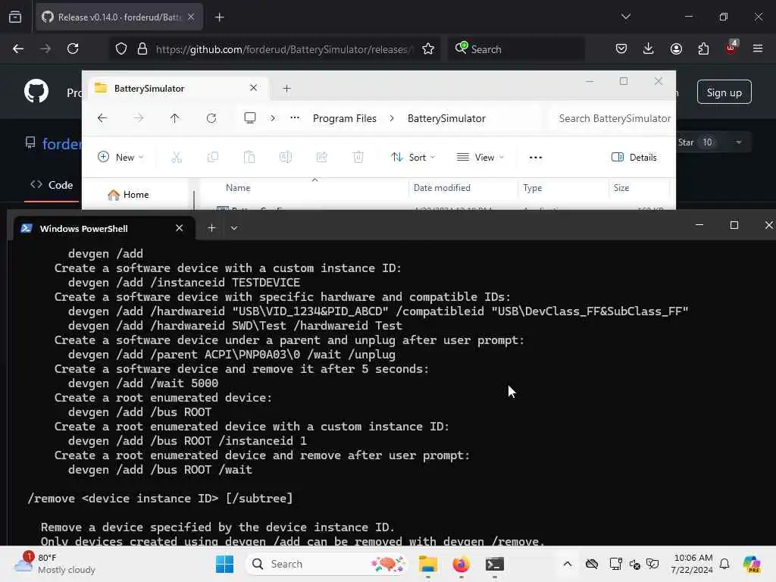Image resolution: width=776 pixels, height=582 pixels.
Task: Open Firefox hamburger application menu
Action: click(758, 48)
